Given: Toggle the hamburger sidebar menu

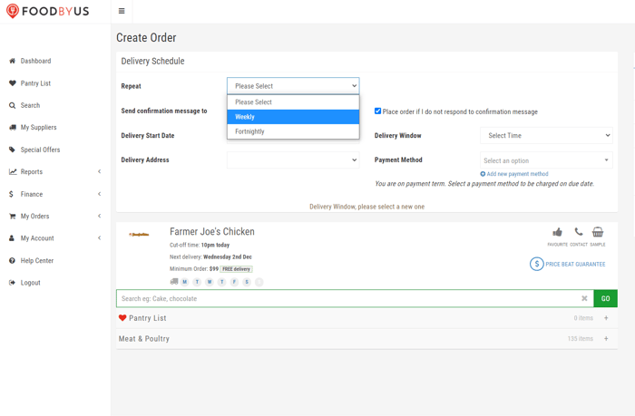Looking at the screenshot, I should (x=122, y=11).
